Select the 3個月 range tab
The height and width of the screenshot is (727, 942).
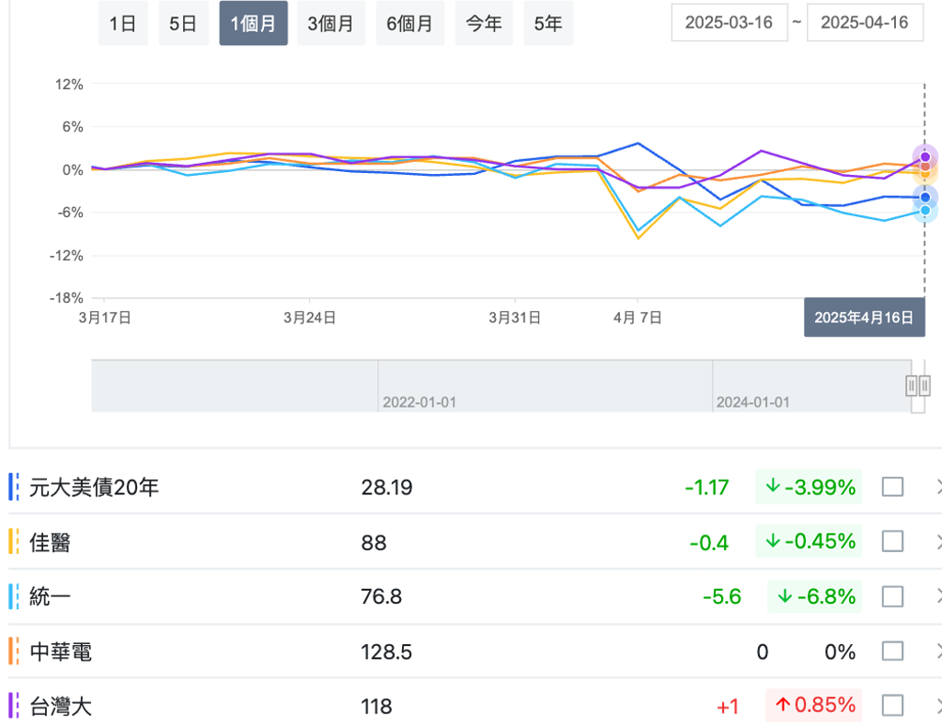(330, 24)
